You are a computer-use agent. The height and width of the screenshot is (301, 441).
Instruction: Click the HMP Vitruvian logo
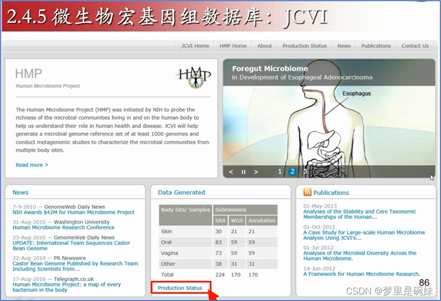(194, 77)
